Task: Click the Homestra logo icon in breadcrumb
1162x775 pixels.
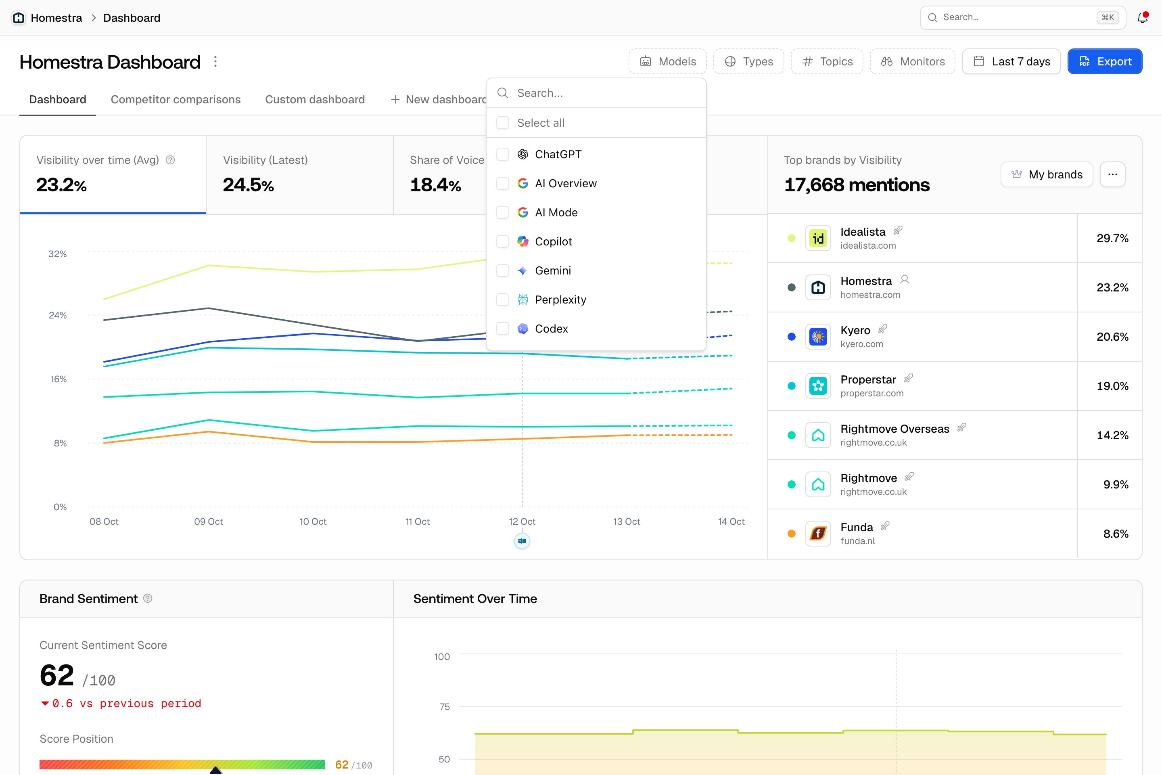Action: pos(18,18)
